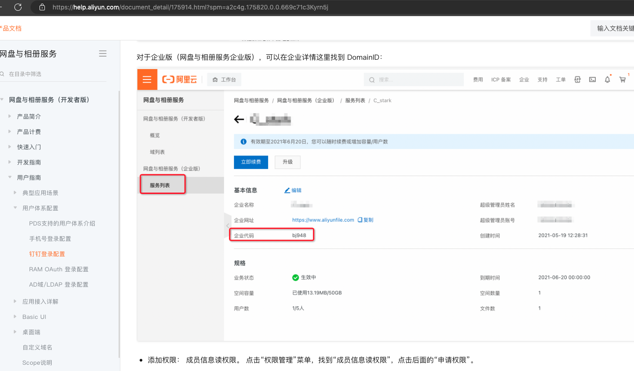Click the help.aliyun.com URL in the address bar

point(190,7)
